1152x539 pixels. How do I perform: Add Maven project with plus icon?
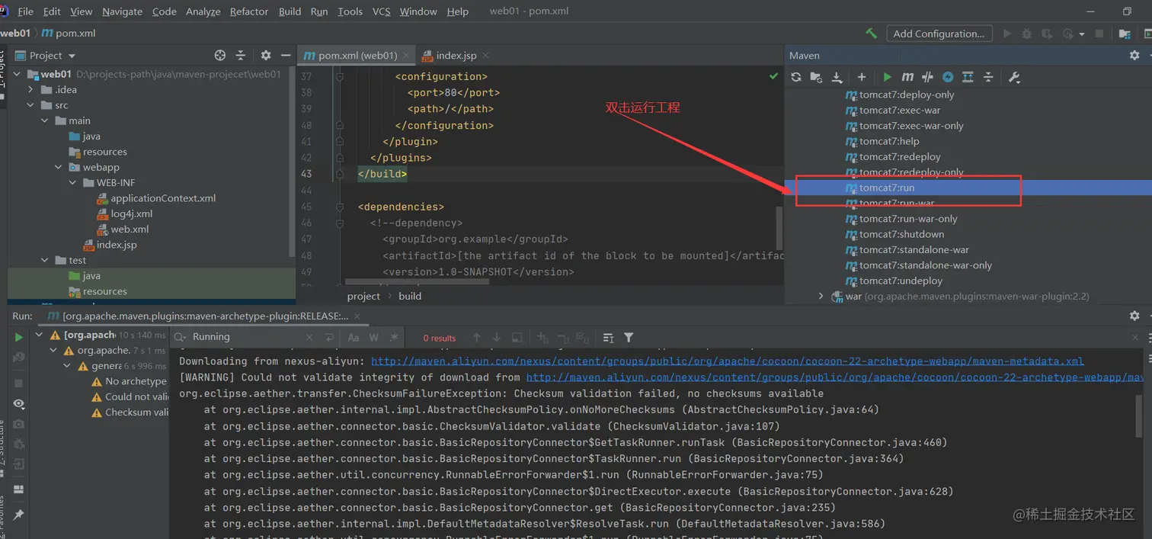[x=862, y=77]
